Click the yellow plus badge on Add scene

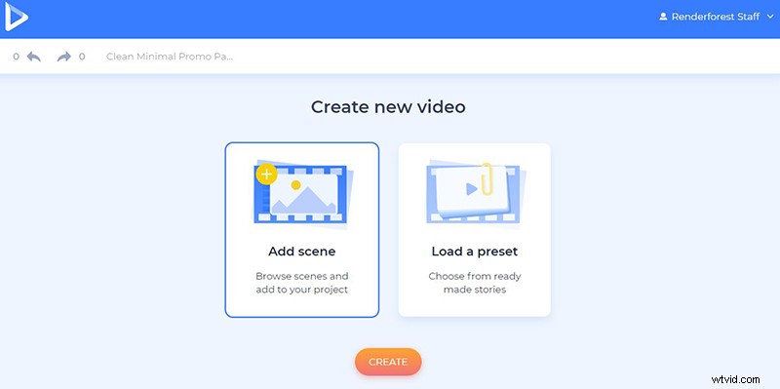coord(266,175)
